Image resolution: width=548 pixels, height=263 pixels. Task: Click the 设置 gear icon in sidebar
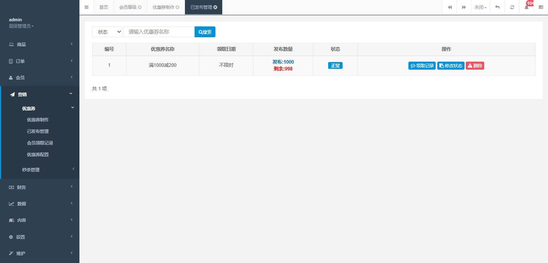(11, 237)
